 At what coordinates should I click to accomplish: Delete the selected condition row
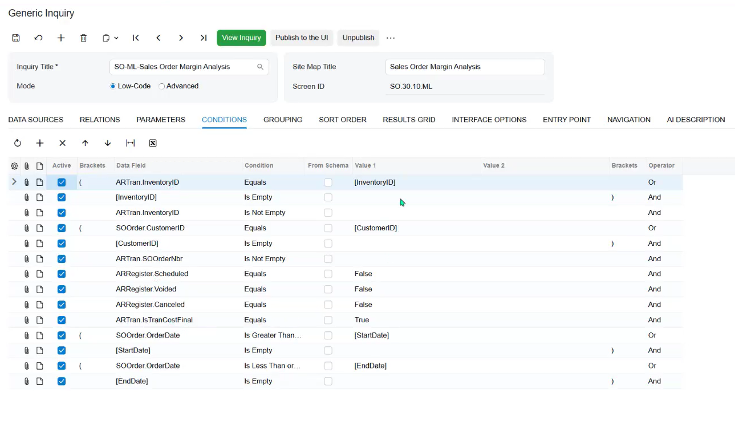point(63,143)
